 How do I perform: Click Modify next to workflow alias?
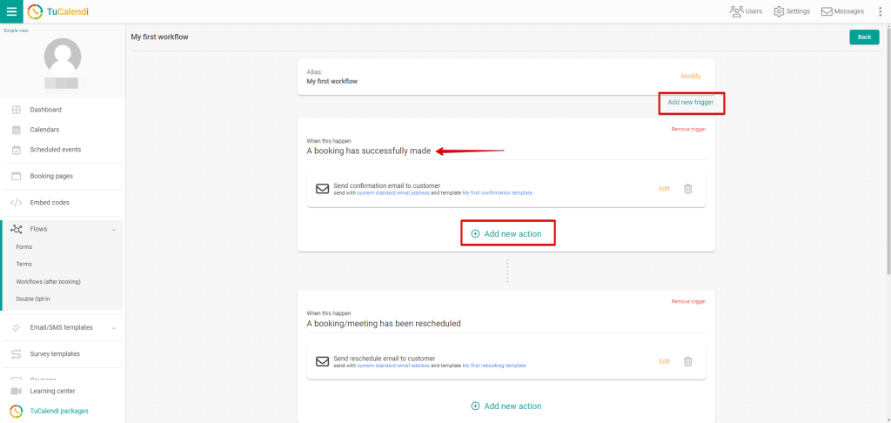[x=691, y=77]
